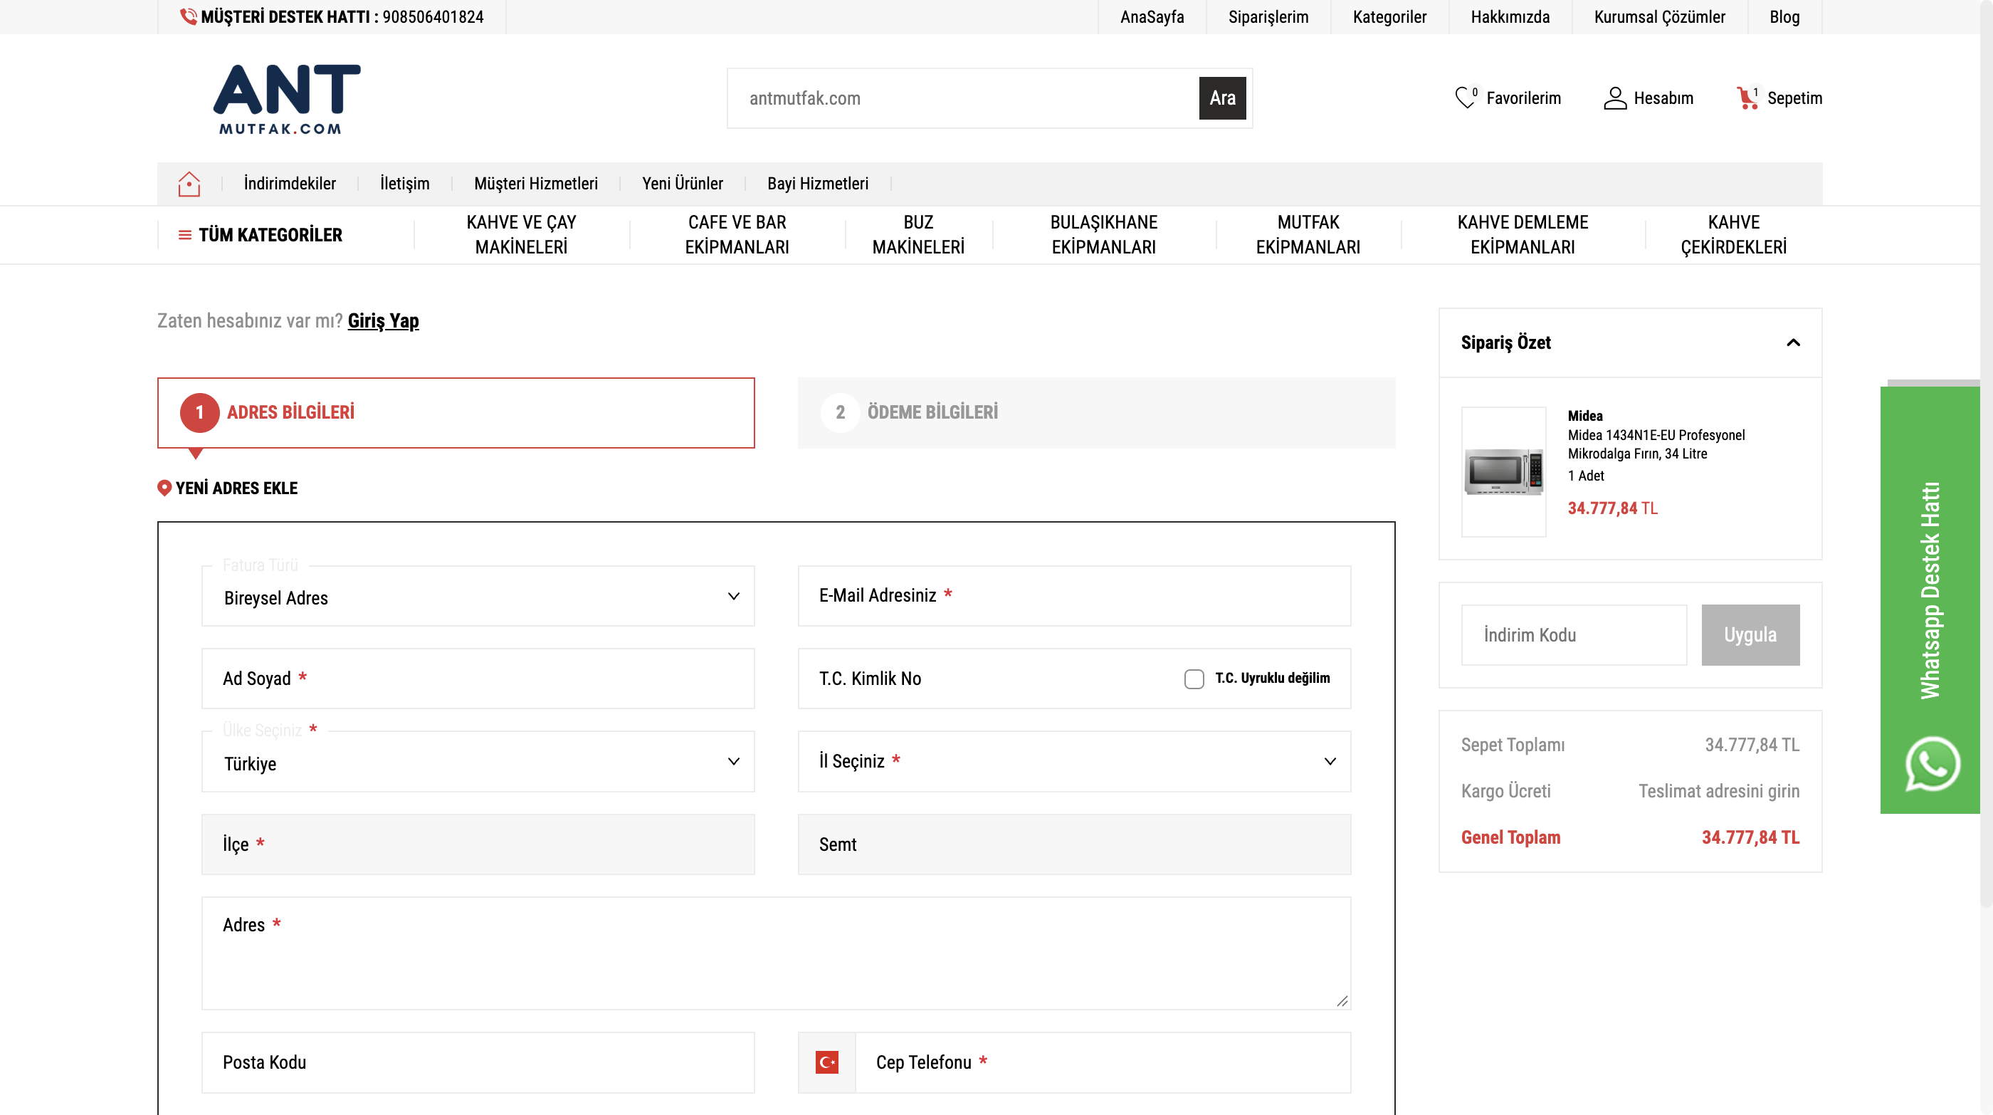
Task: Click the Bayi Hizmetleri link
Action: click(817, 184)
